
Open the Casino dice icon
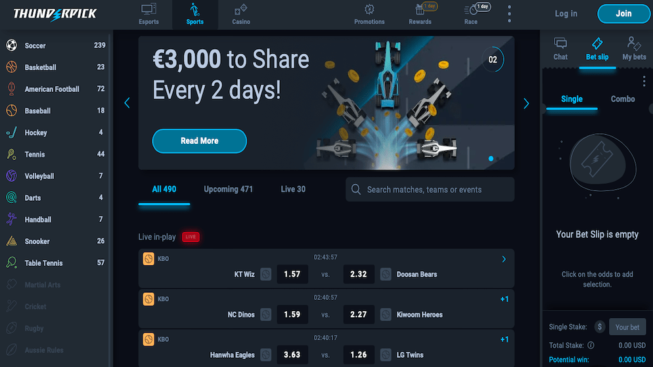point(240,9)
